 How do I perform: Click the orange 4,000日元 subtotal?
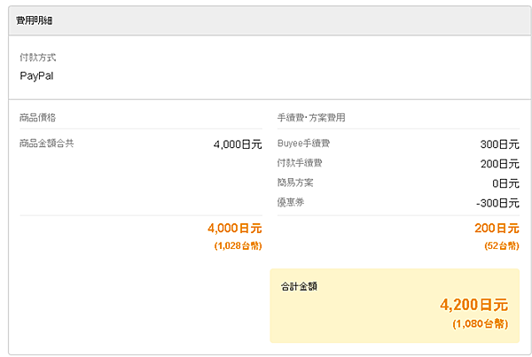[234, 229]
